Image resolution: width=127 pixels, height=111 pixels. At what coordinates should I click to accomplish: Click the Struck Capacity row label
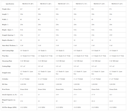click(x=9, y=95)
